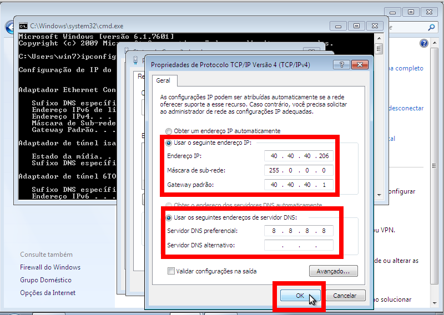Open the Firewall do Windows link
The height and width of the screenshot is (315, 444).
coord(50,267)
